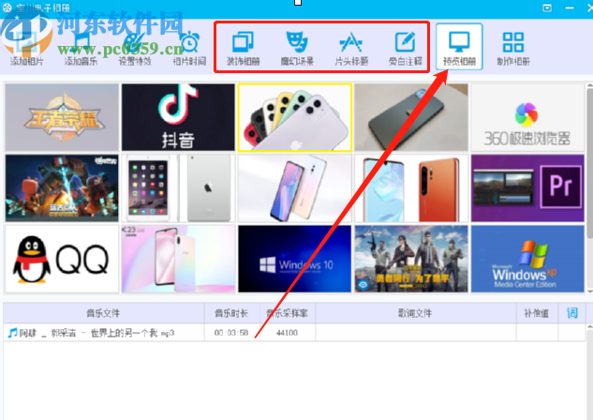The height and width of the screenshot is (420, 593).
Task: Select the orange Huawei phone thumbnail
Action: [x=411, y=188]
